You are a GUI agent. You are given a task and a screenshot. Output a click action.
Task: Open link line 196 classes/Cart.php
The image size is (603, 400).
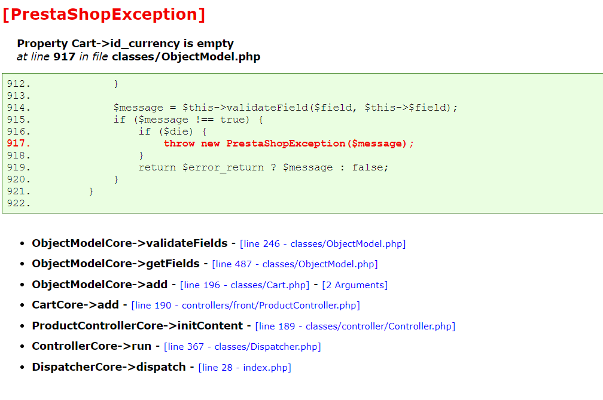coord(245,285)
